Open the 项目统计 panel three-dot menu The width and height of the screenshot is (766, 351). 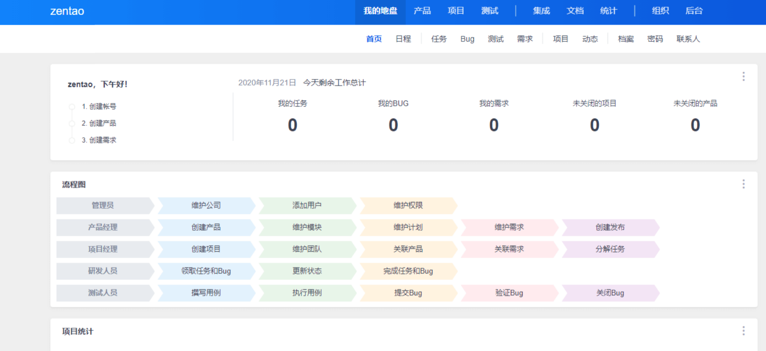tap(743, 331)
